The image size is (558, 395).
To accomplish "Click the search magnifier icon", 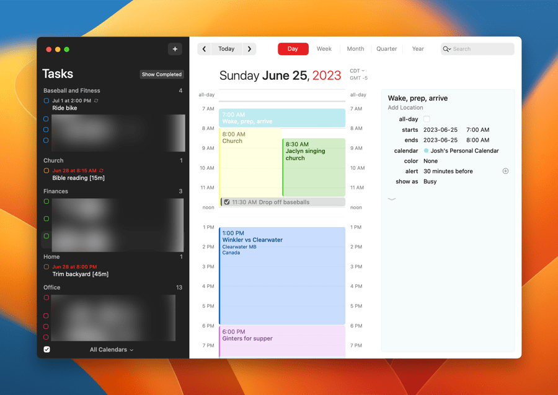I will (446, 49).
